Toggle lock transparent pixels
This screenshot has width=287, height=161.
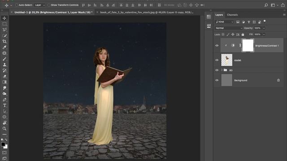point(223,34)
